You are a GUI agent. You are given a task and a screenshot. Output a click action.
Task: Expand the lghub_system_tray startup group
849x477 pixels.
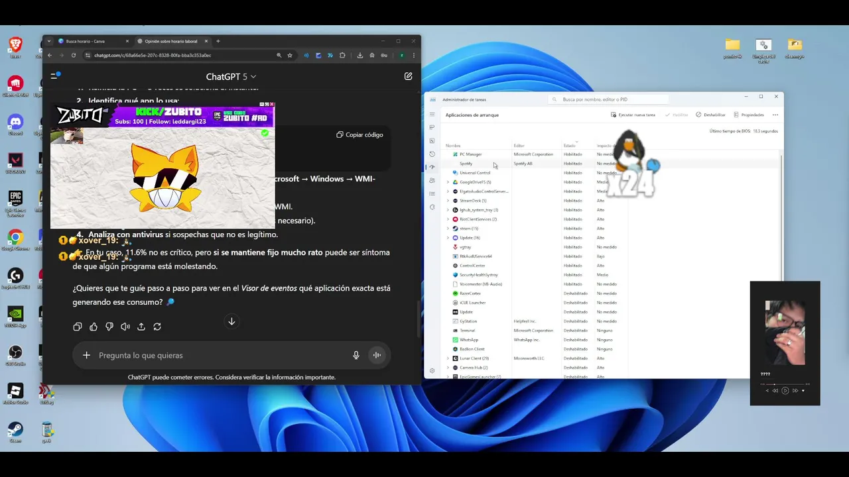tap(448, 210)
